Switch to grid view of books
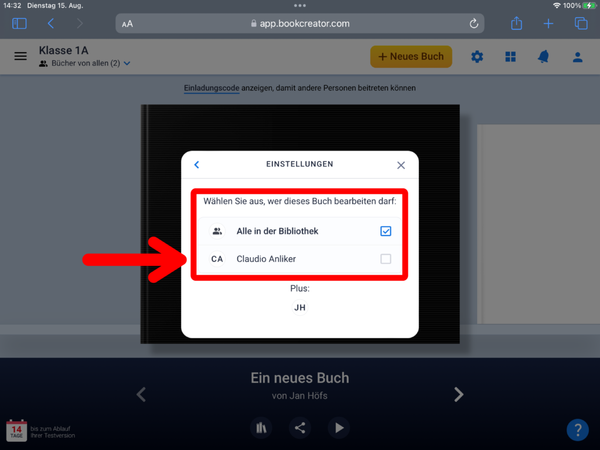This screenshot has width=600, height=450. coord(510,57)
